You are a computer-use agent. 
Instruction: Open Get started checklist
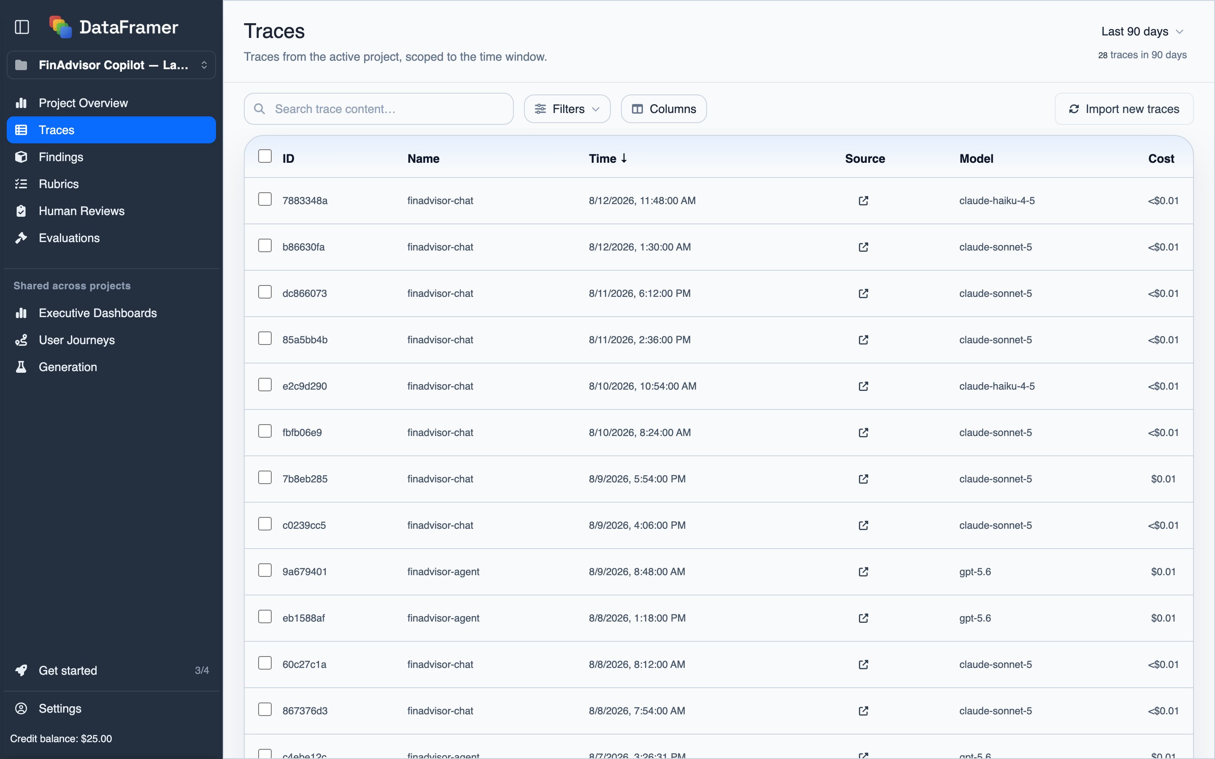pyautogui.click(x=111, y=670)
